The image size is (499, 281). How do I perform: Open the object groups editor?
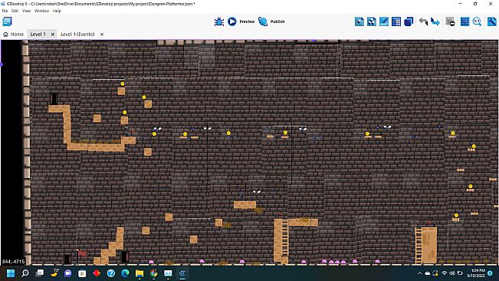(x=372, y=21)
